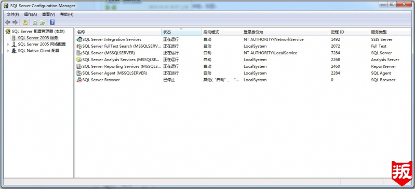
Task: Click process ID 2460
Action: [336, 66]
